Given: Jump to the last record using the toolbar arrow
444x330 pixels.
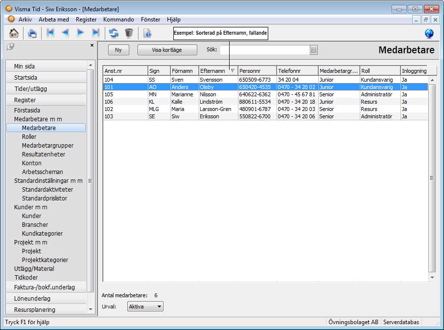Looking at the screenshot, I should click(96, 33).
